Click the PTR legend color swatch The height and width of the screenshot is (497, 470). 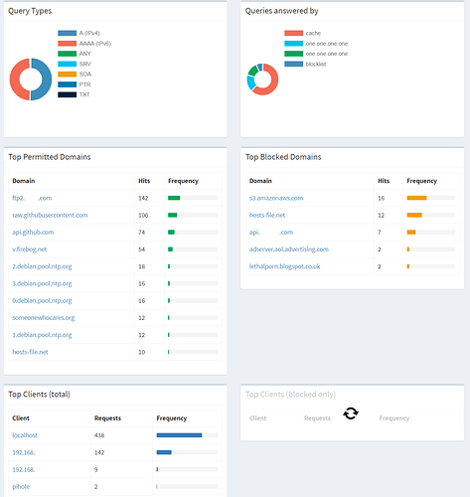67,84
